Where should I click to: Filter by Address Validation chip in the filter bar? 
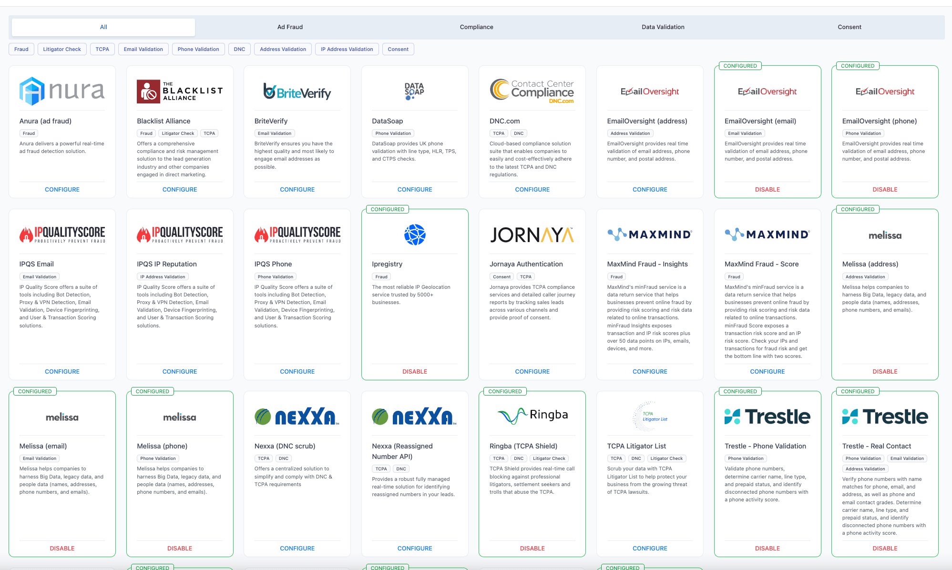(283, 49)
